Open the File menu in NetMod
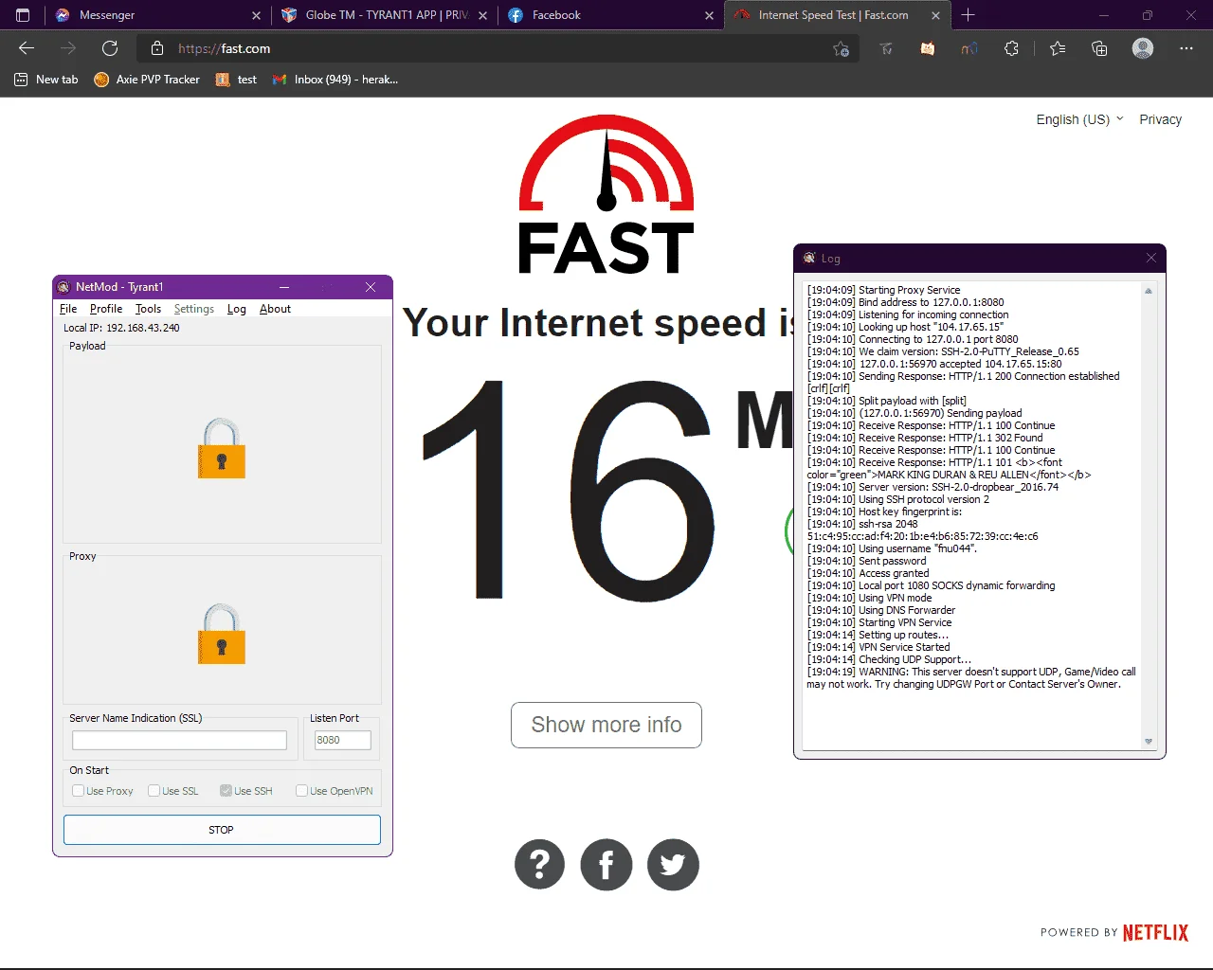Image resolution: width=1213 pixels, height=970 pixels. tap(68, 309)
